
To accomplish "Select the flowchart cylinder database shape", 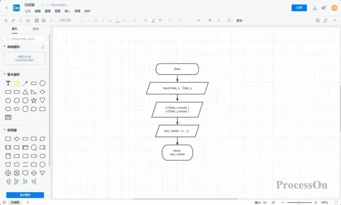I will click(8, 156).
